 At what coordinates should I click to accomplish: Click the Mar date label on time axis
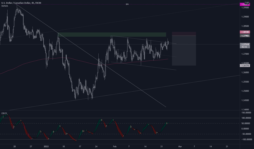coord(180,147)
